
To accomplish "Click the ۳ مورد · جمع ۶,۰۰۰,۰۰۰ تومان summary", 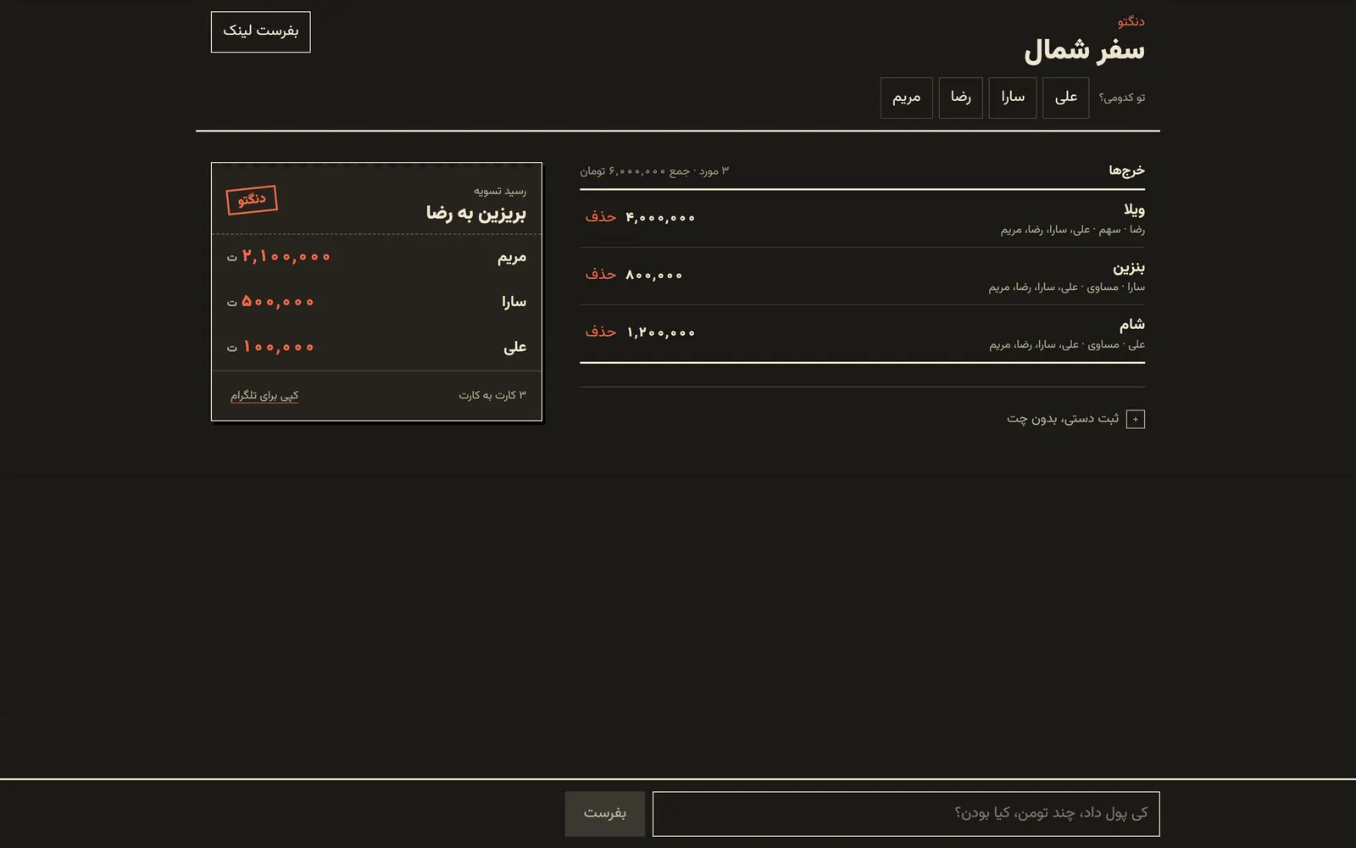I will (654, 171).
